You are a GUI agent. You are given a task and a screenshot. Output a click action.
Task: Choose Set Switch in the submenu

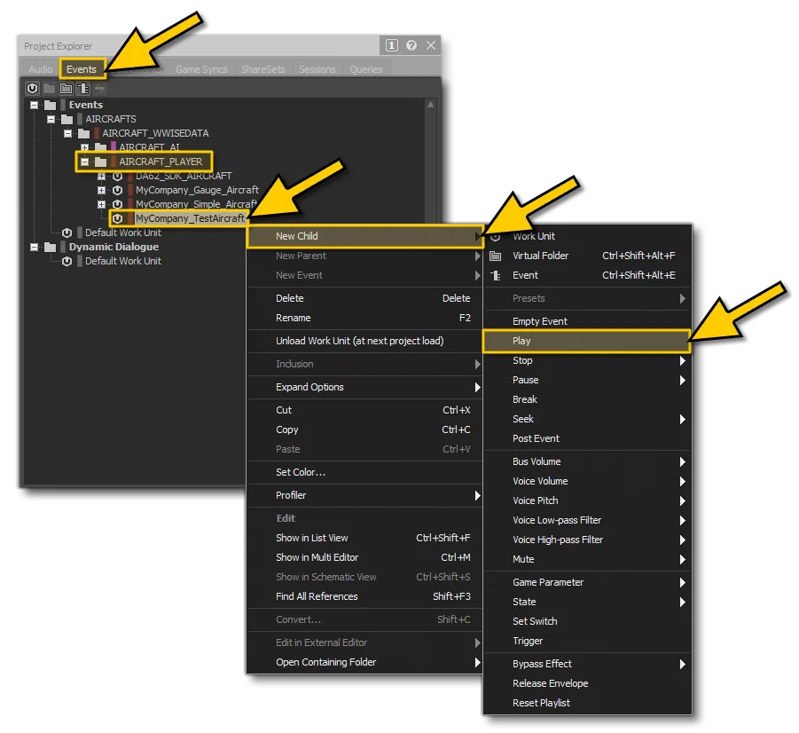tap(587, 621)
